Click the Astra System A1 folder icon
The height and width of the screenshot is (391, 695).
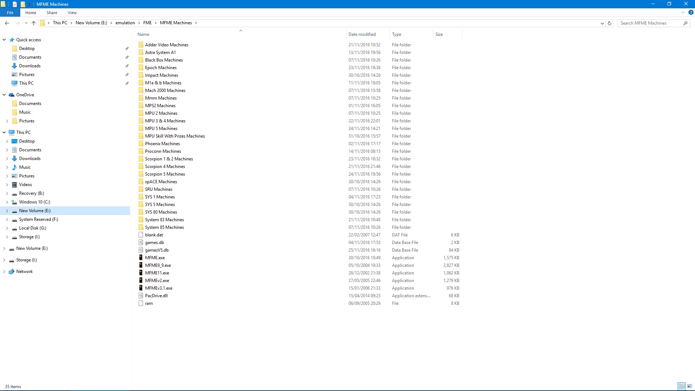tap(141, 52)
